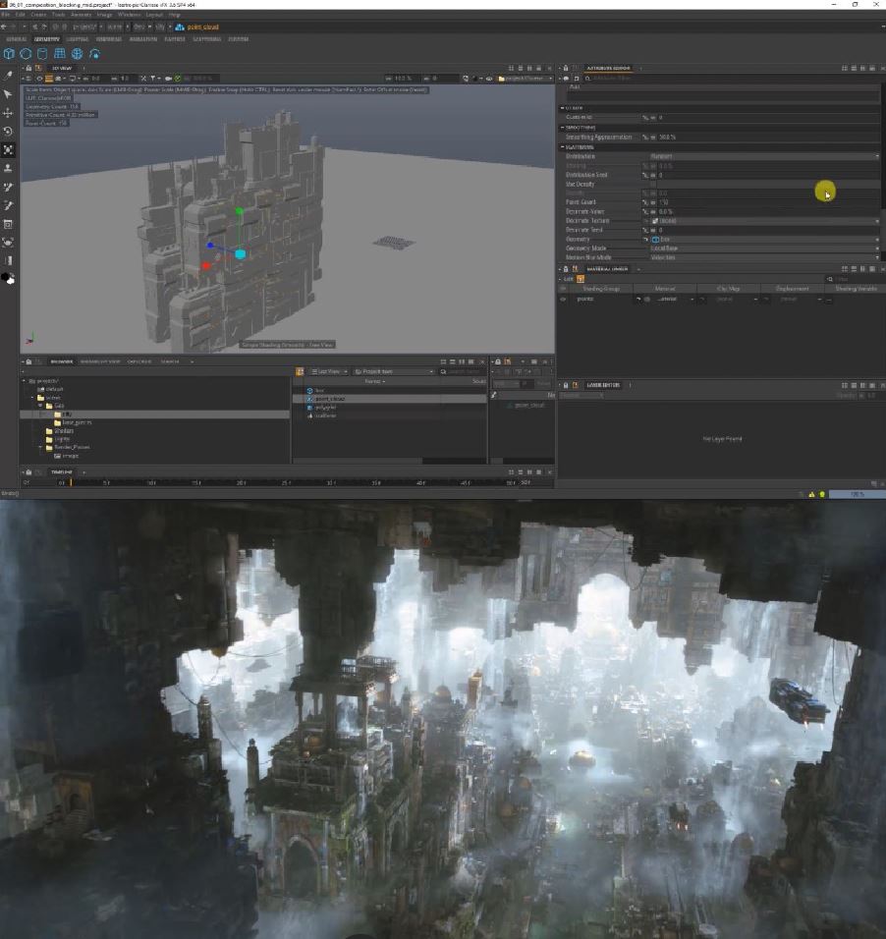Image resolution: width=886 pixels, height=939 pixels.
Task: Click the current frame marker on the timeline
Action: [x=71, y=482]
